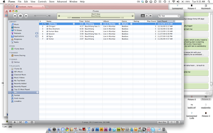Seek in the Don't Step progress bar

96,18
